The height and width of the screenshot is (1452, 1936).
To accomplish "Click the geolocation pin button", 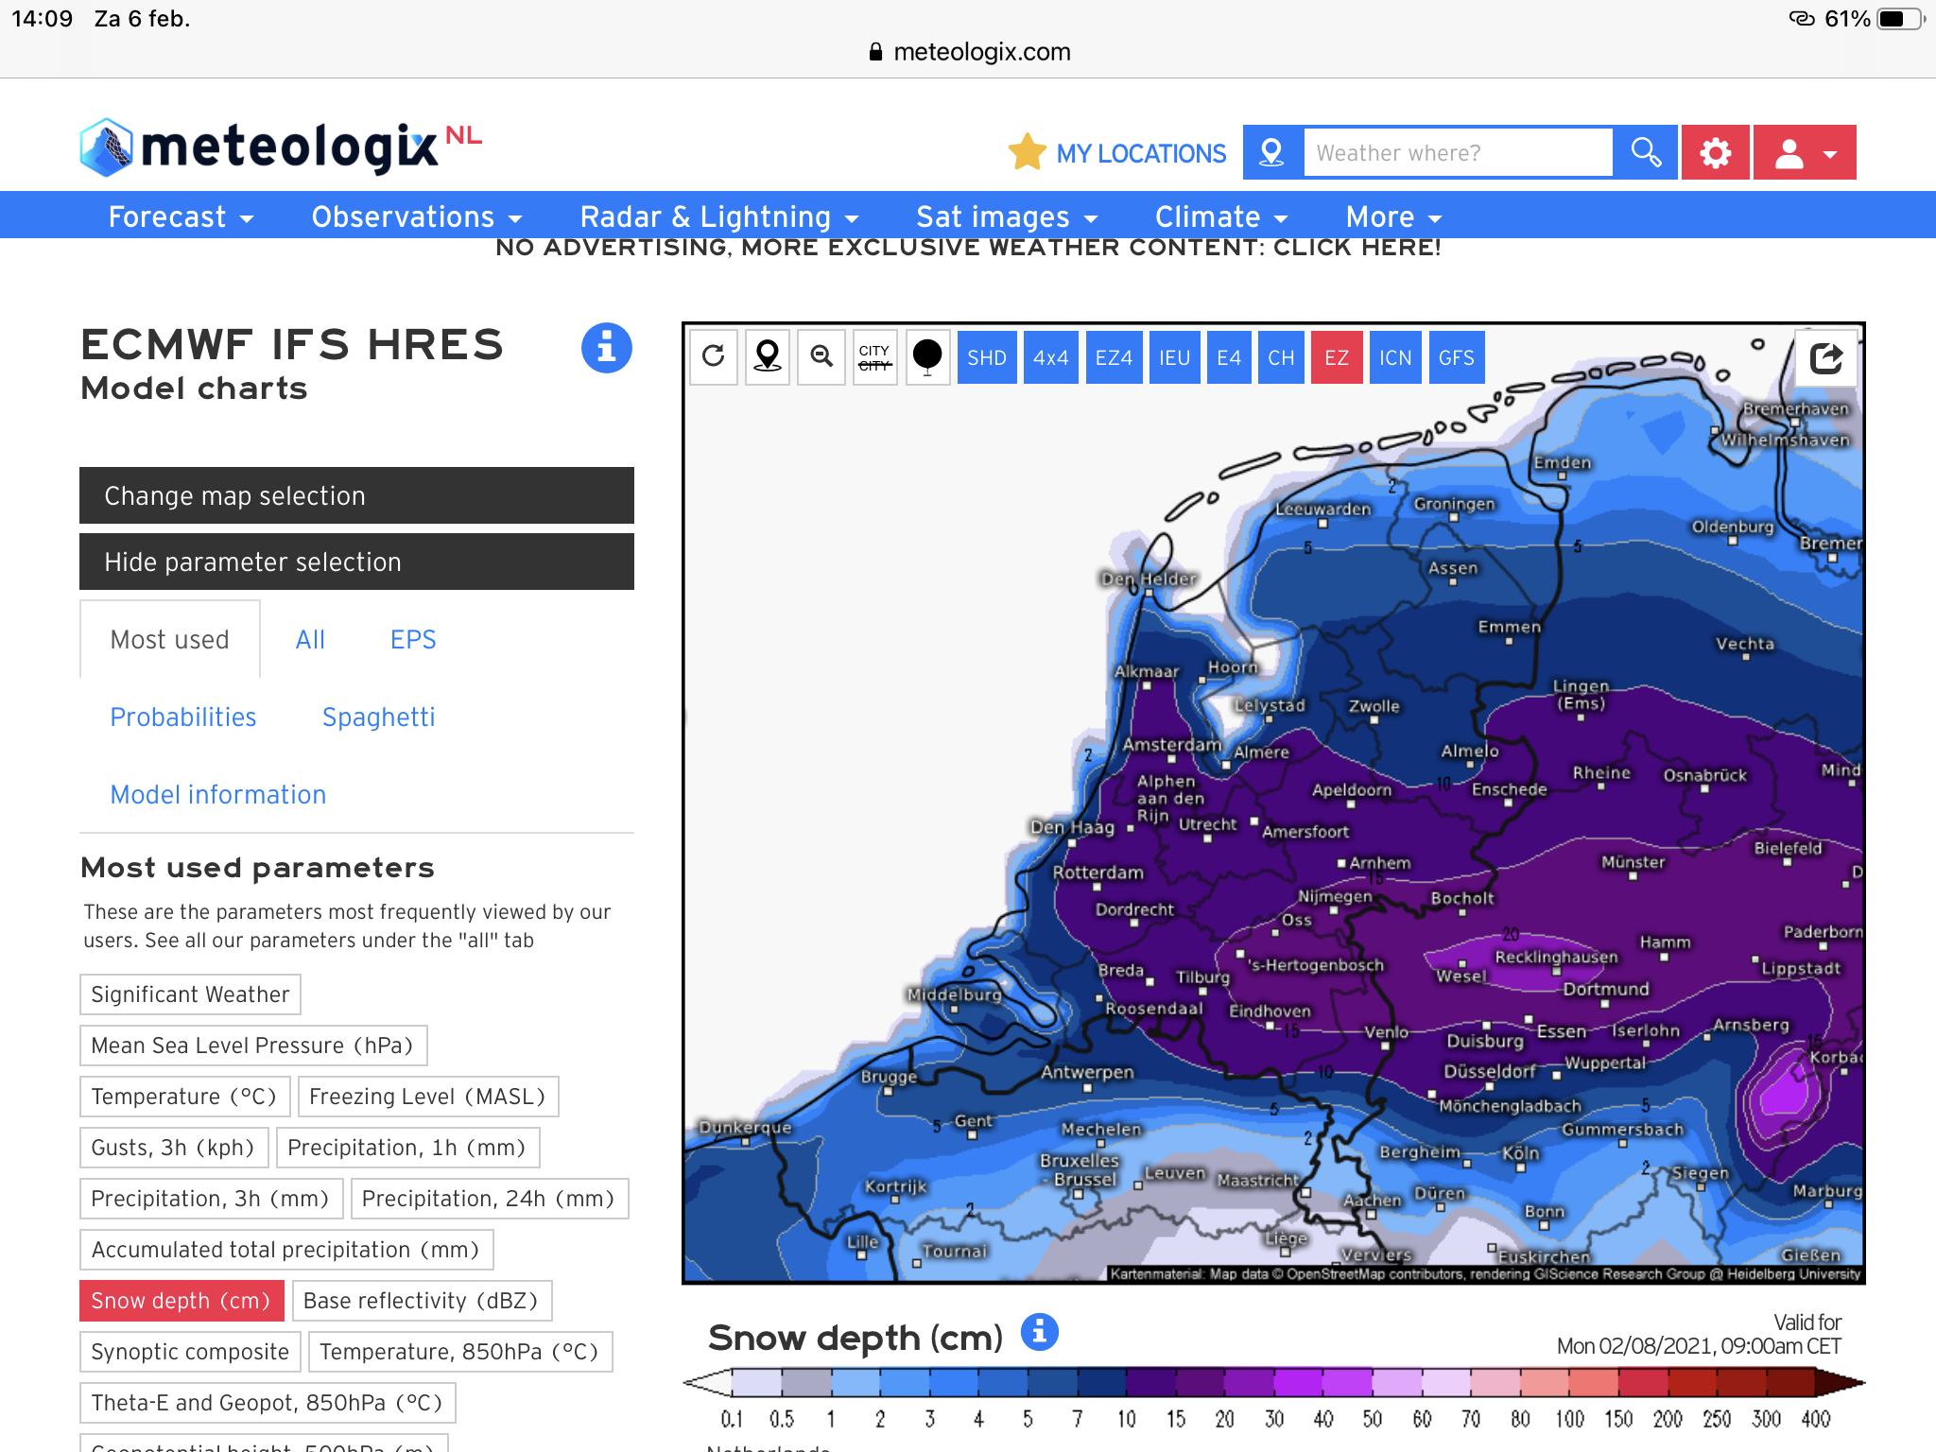I will click(1272, 152).
